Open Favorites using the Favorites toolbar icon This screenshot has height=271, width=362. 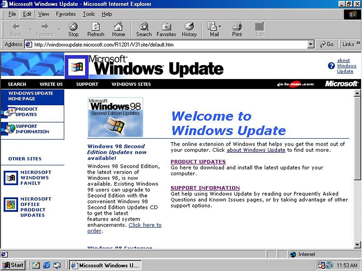(x=166, y=29)
